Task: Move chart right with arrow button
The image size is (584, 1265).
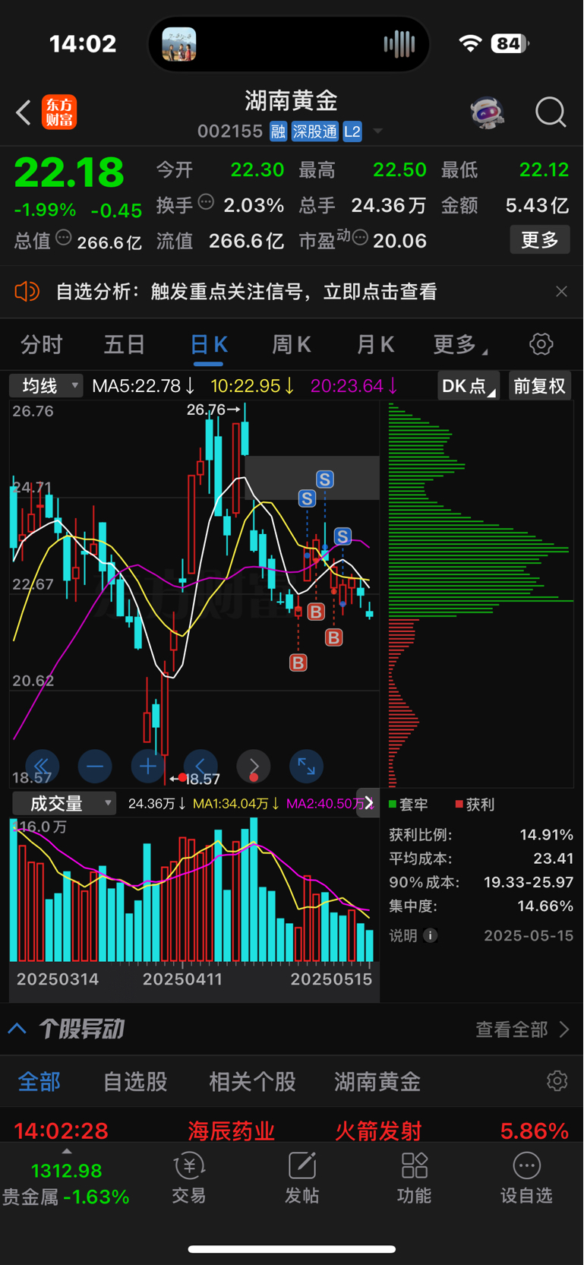Action: pos(254,767)
